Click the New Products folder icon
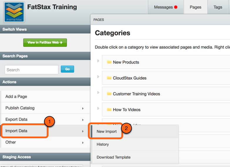Image resolution: width=230 pixels, height=167 pixels. coord(109,62)
